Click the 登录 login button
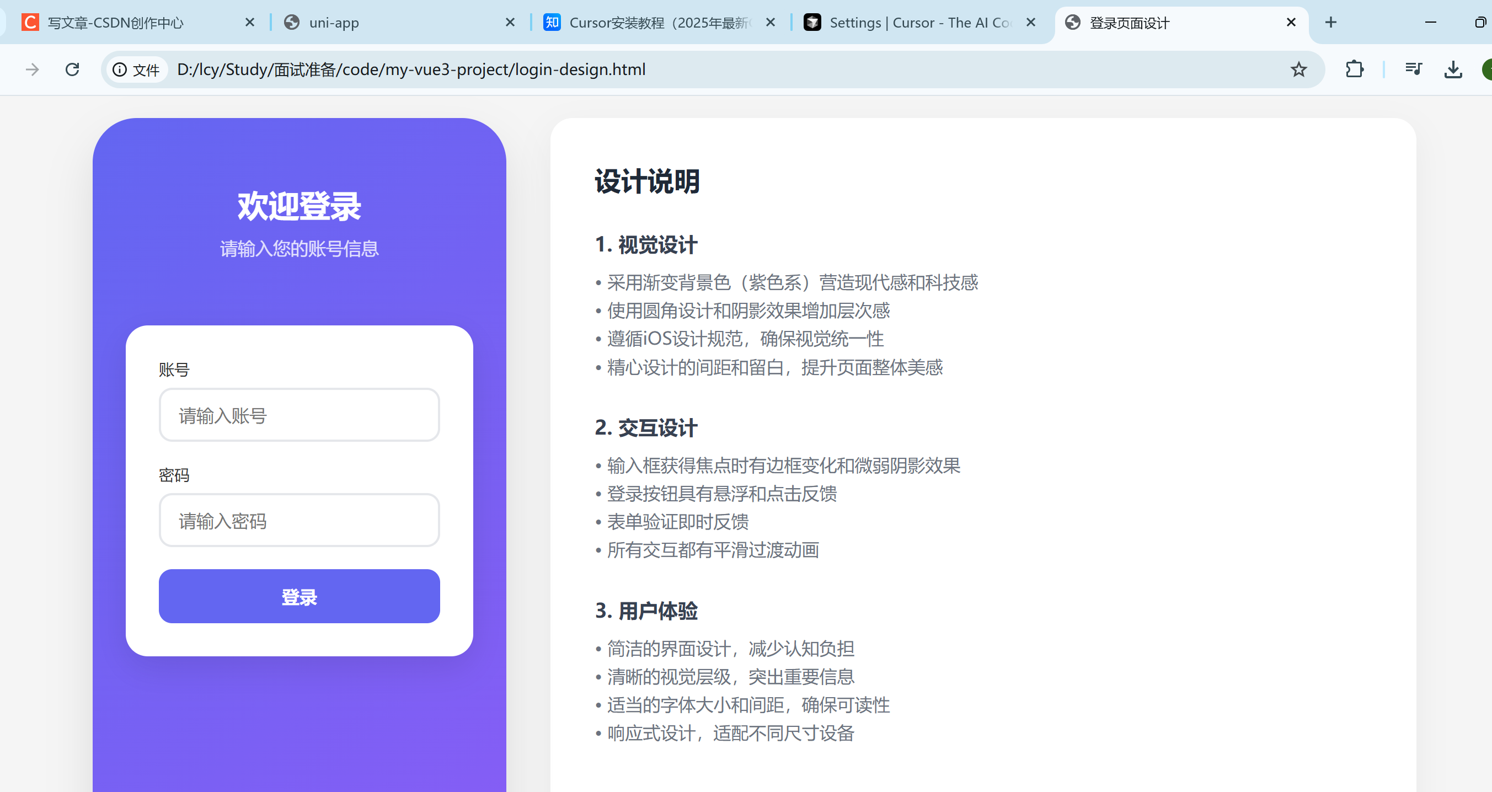This screenshot has height=792, width=1492. coord(299,596)
